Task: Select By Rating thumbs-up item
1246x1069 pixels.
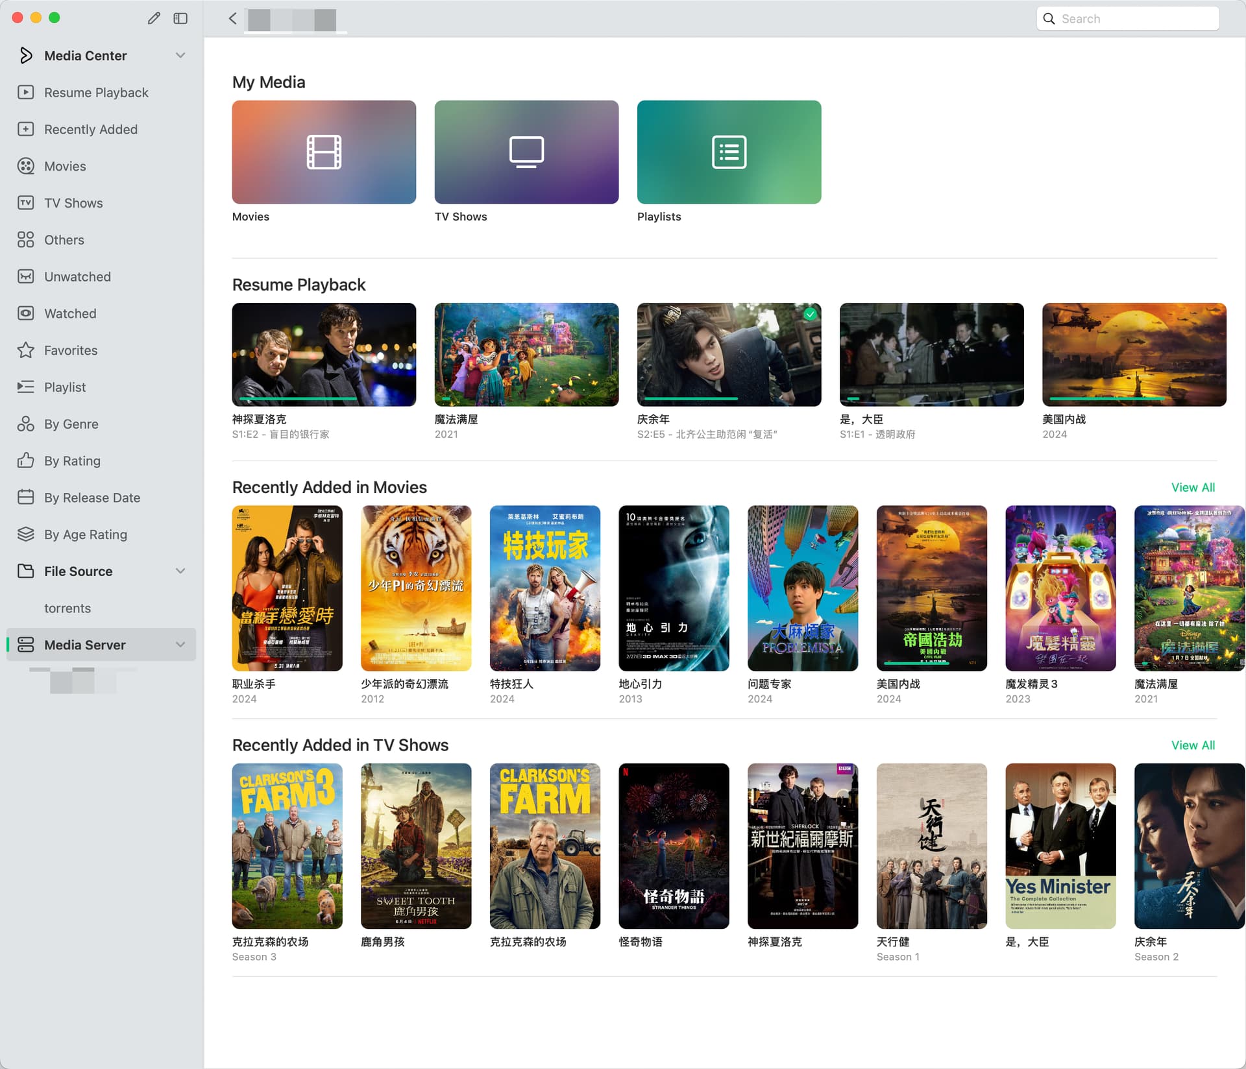Action: click(x=72, y=461)
